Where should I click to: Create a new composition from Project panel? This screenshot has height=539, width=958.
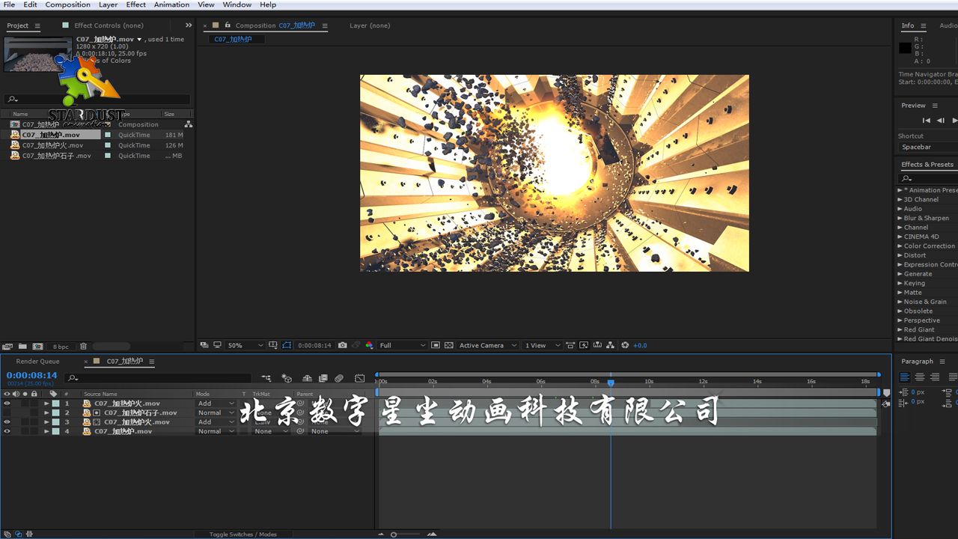37,347
